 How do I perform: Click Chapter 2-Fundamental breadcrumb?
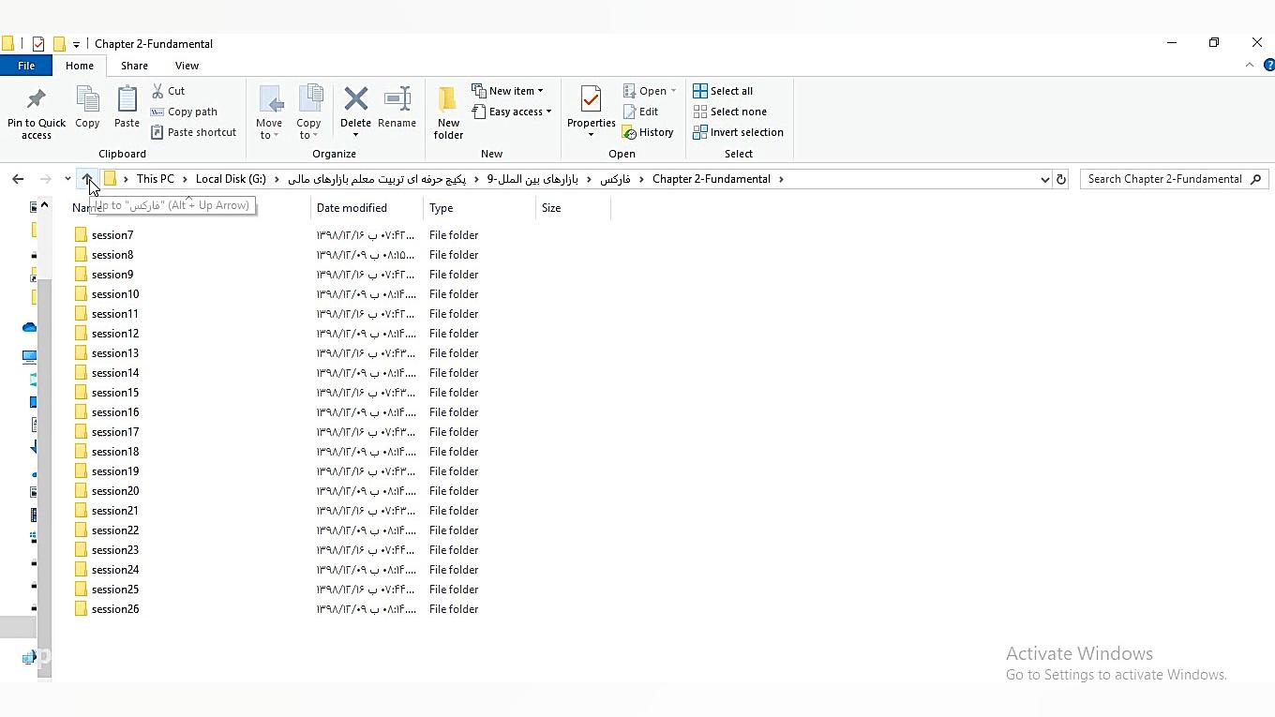pos(712,179)
